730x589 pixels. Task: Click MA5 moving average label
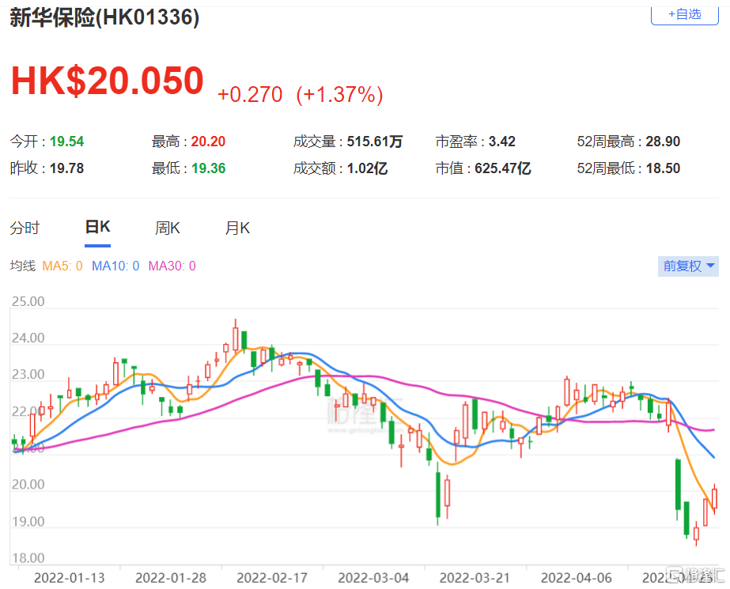tap(62, 266)
